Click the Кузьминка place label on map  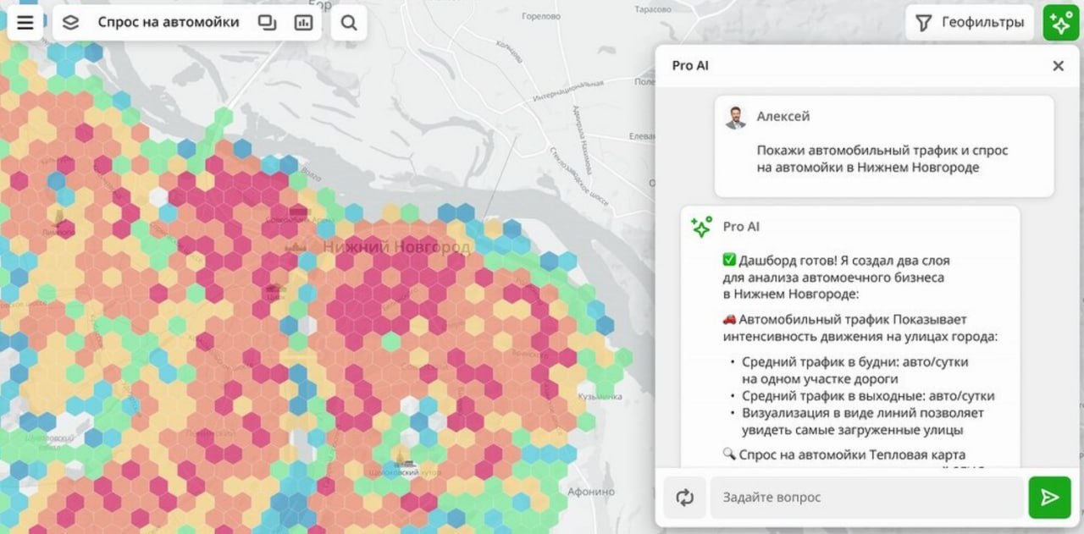[x=599, y=395]
